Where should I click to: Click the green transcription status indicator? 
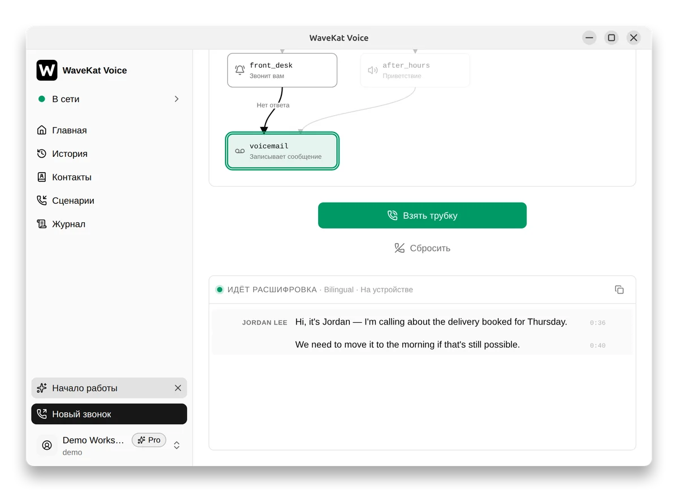coord(220,289)
